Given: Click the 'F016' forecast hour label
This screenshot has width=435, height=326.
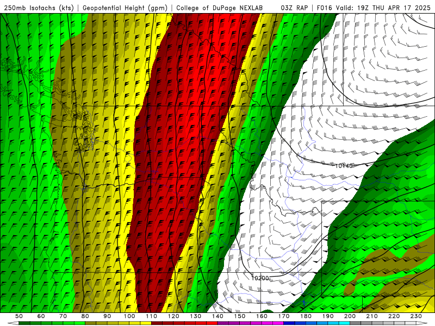Looking at the screenshot, I should tap(324, 8).
